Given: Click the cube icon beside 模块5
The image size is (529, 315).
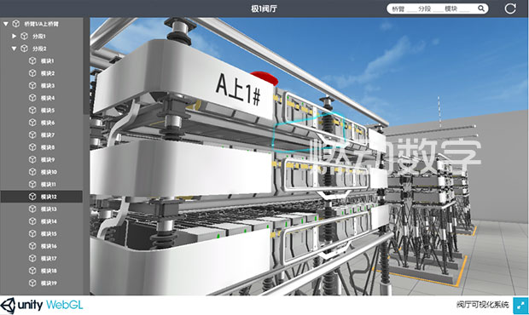Looking at the screenshot, I should 32,110.
